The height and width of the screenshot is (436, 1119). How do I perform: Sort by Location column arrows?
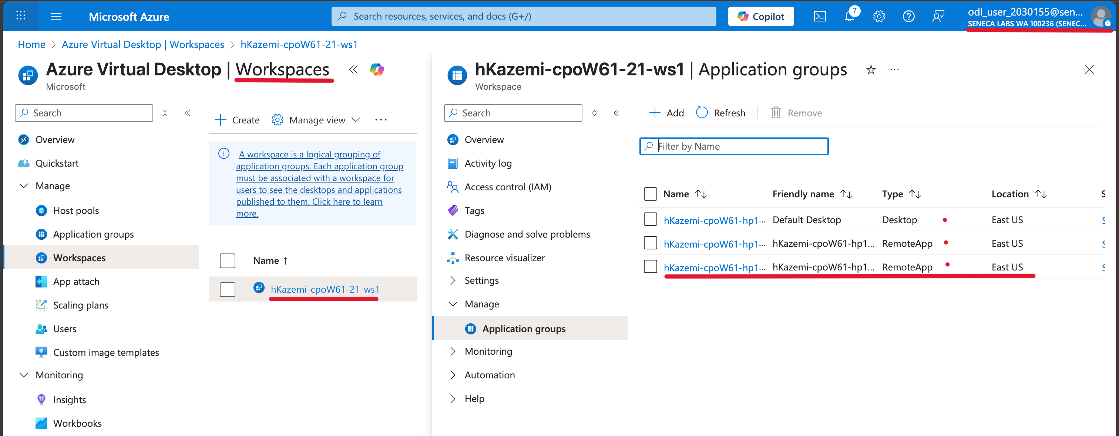1041,194
